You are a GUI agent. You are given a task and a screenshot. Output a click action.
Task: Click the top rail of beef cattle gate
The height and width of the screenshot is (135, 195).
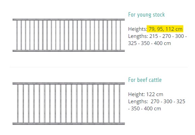pos(68,84)
